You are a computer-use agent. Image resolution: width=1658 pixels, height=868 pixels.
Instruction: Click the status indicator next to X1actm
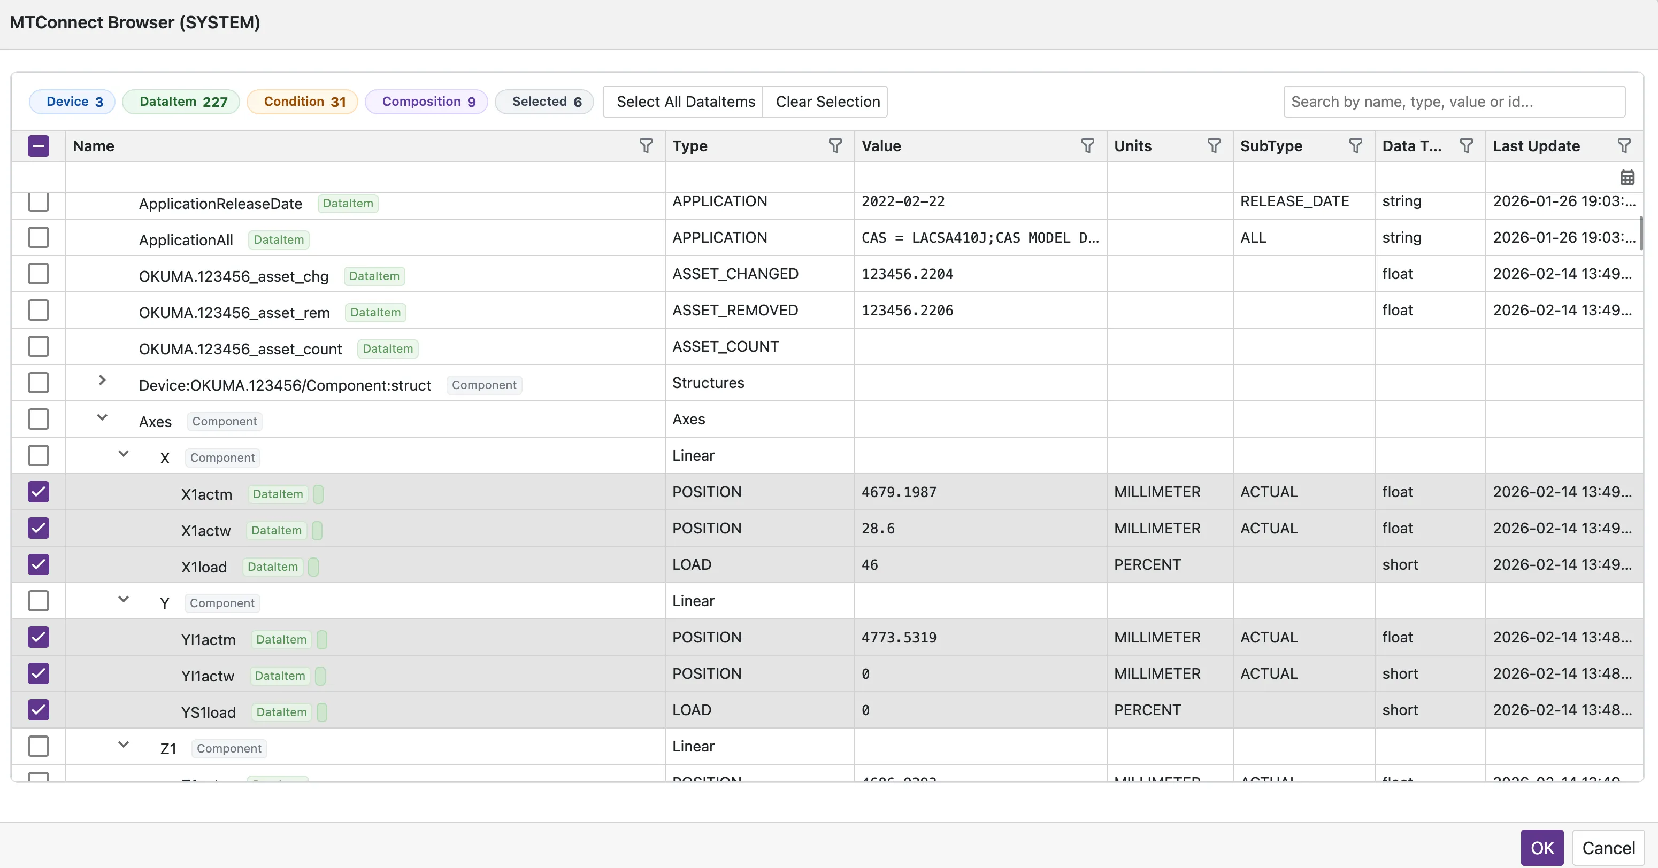pos(318,494)
